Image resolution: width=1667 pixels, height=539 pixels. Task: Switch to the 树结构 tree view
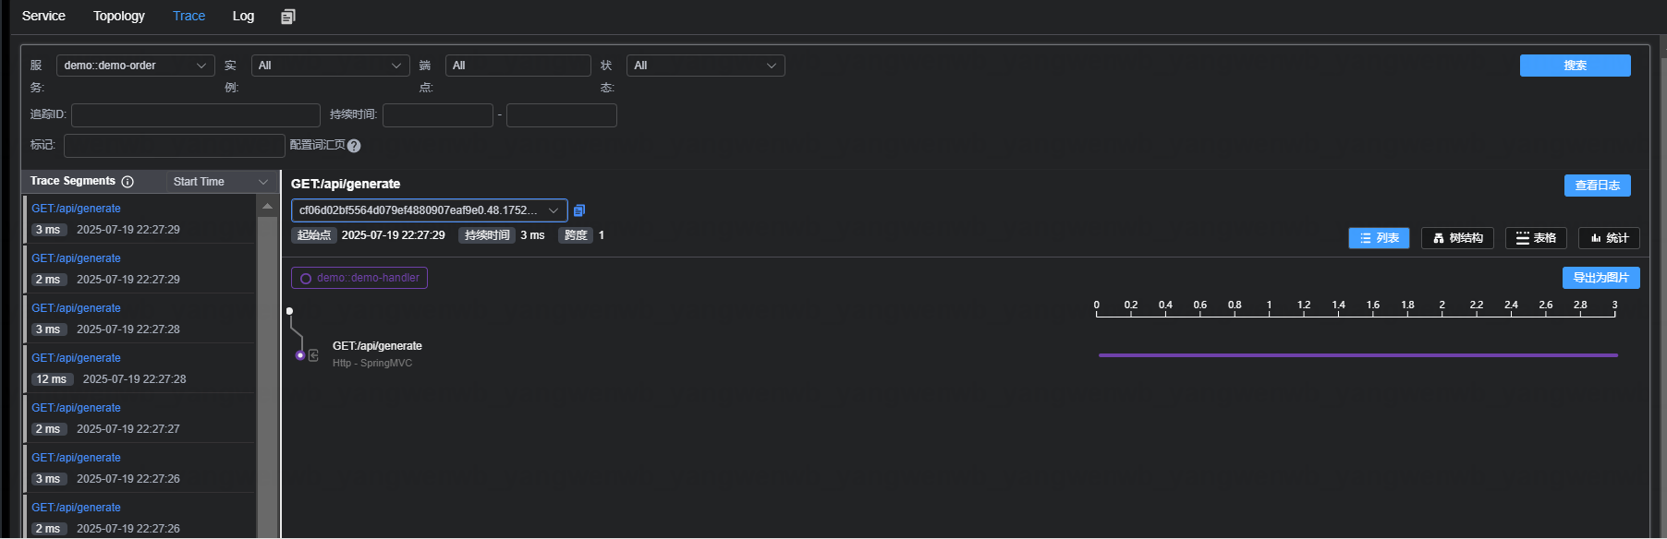pos(1457,238)
